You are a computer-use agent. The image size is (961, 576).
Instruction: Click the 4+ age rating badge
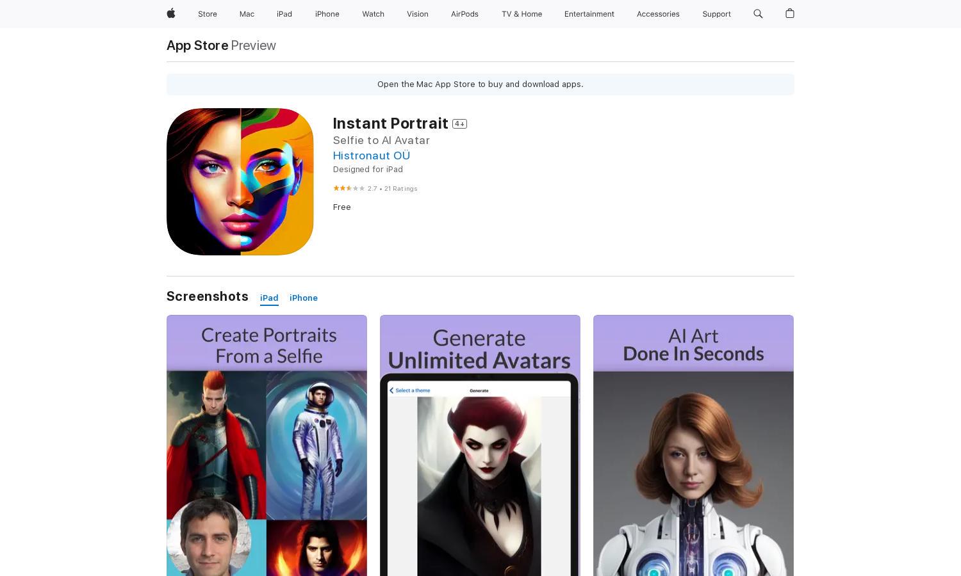click(x=459, y=124)
